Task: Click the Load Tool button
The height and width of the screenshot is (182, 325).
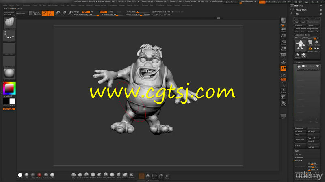Action: click(300, 19)
